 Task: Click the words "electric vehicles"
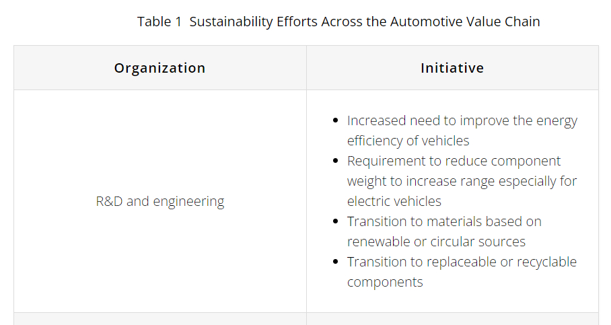(x=394, y=201)
